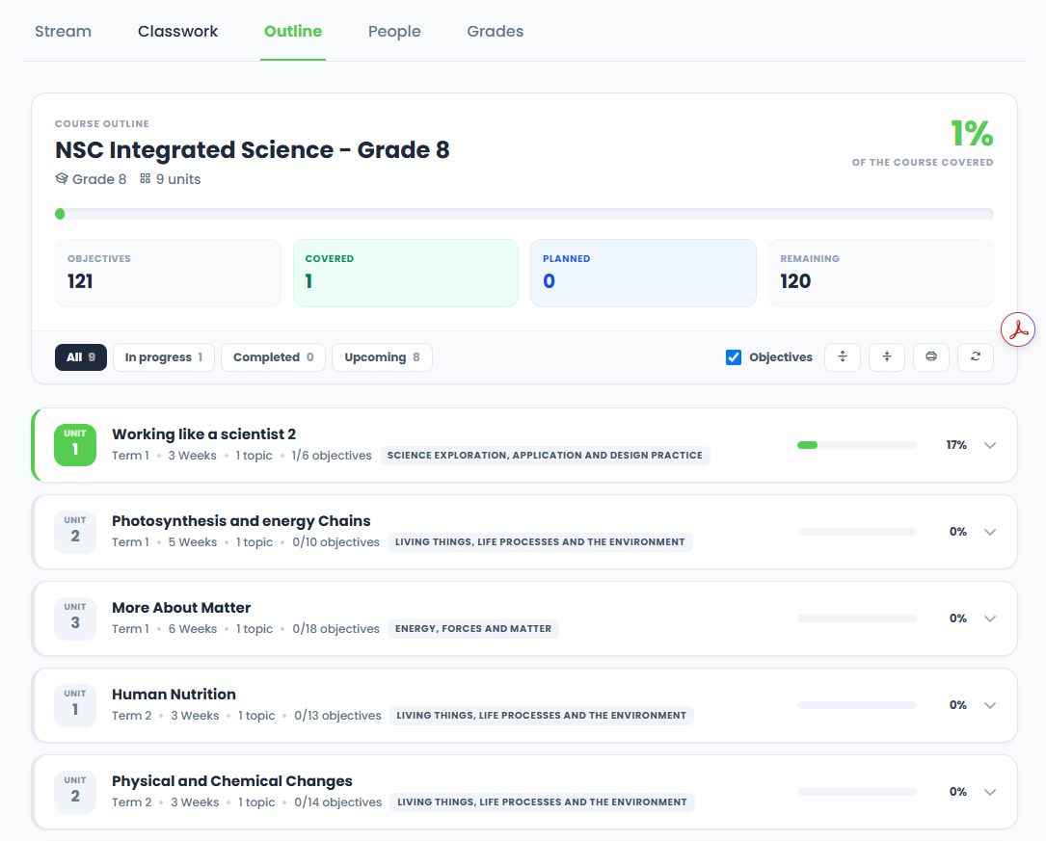The image size is (1046, 841).
Task: Open the Grades tab
Action: point(495,32)
